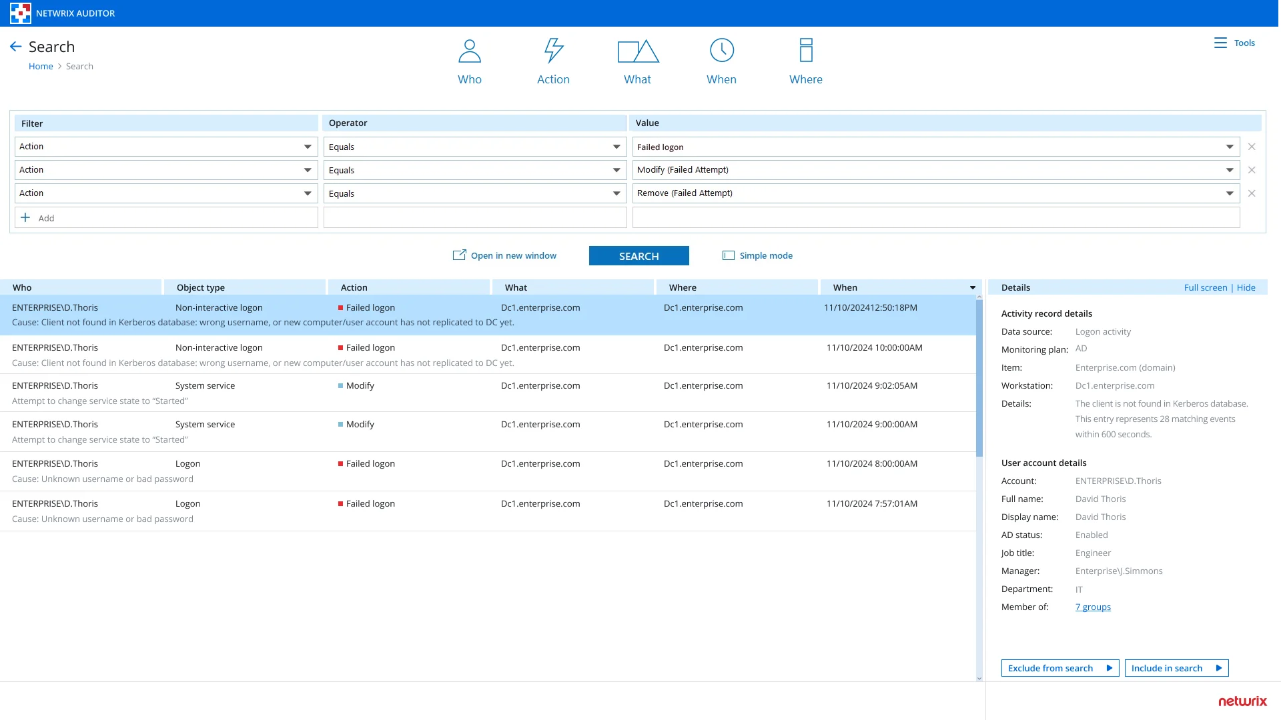Add a When filter via clock icon

722,51
